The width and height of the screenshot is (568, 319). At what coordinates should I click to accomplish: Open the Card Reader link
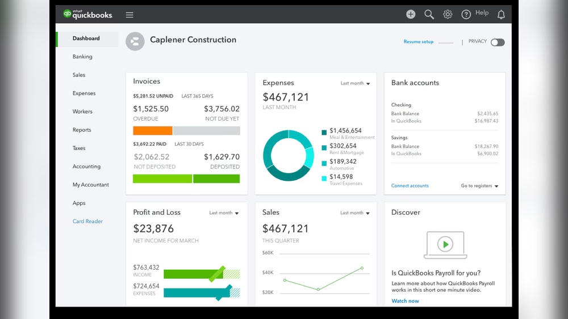[87, 221]
